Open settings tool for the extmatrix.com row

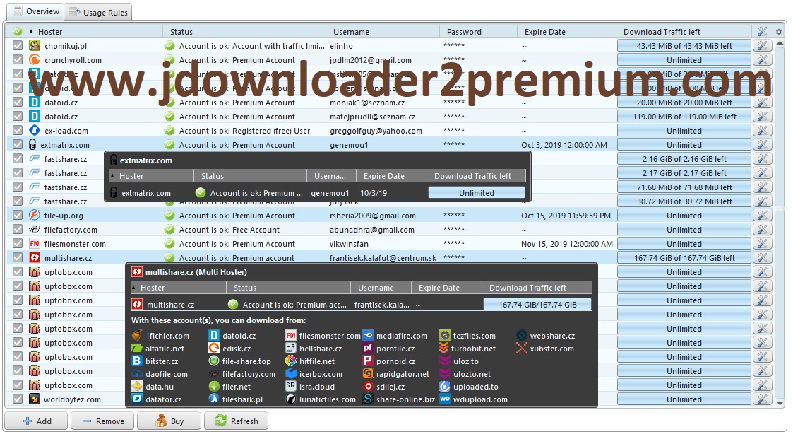(x=762, y=145)
